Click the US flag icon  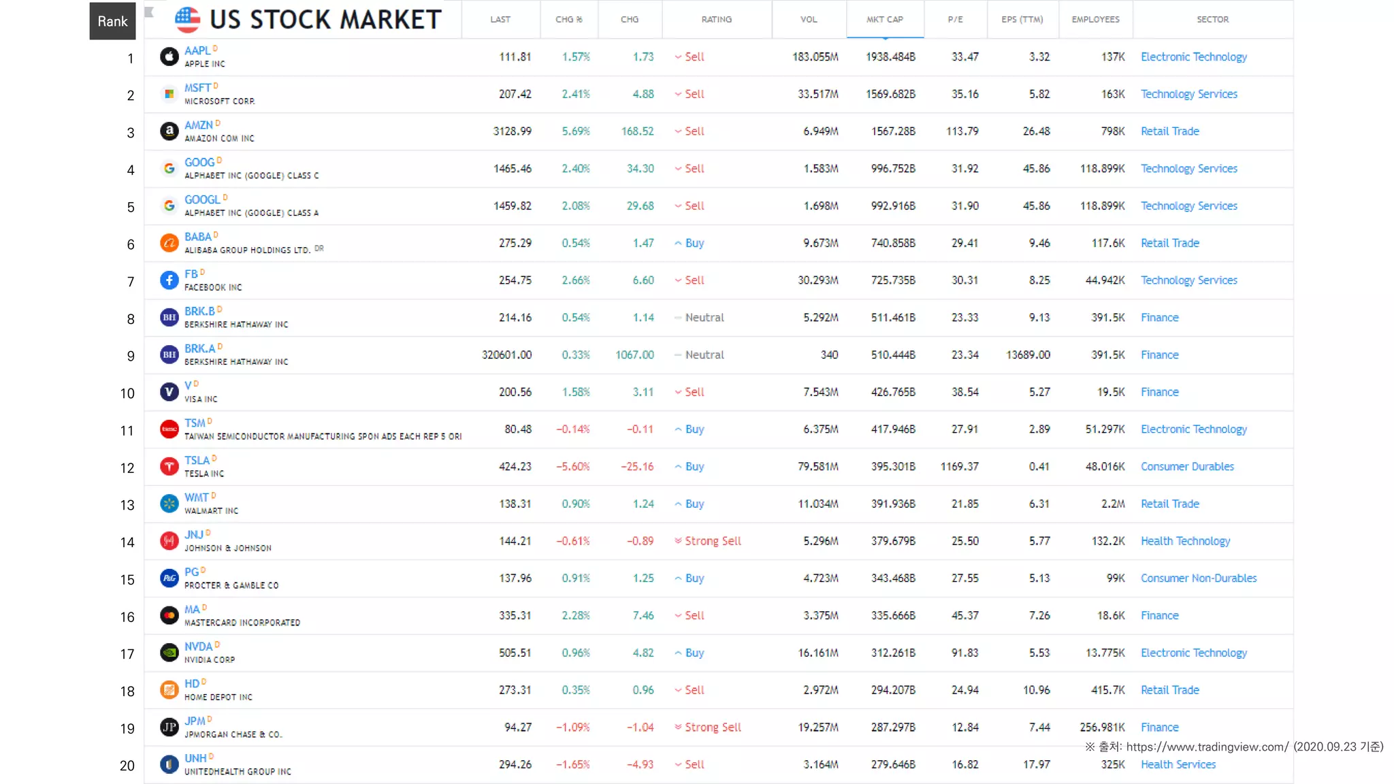click(x=187, y=20)
